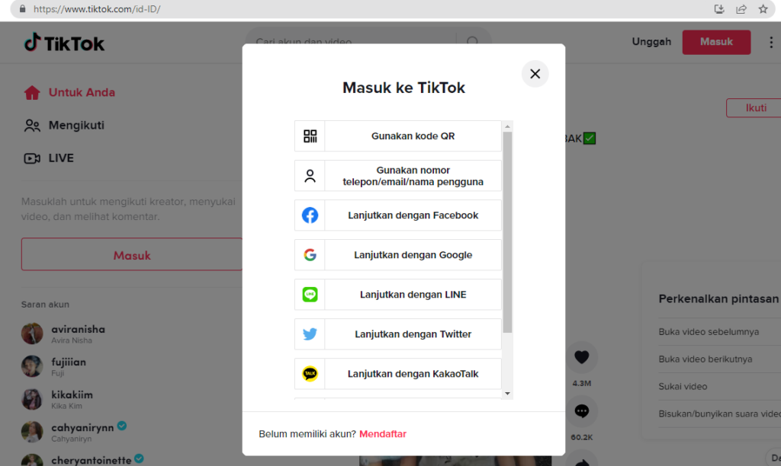Click the KakaoTalk logo icon
781x466 pixels.
(310, 374)
